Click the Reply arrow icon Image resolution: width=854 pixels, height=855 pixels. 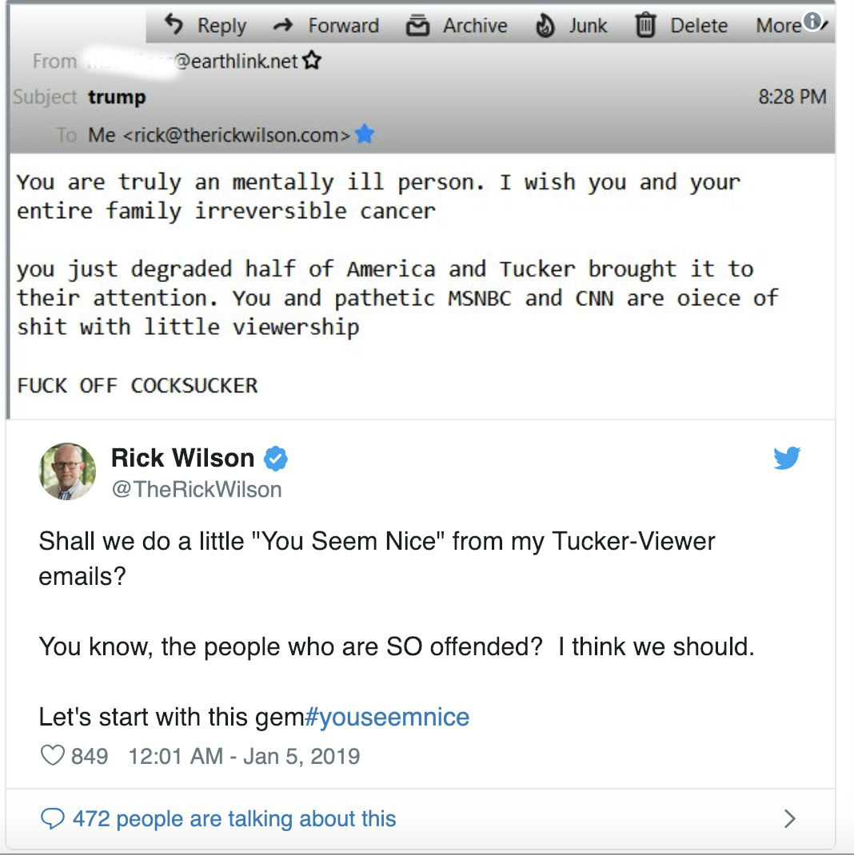click(x=174, y=25)
